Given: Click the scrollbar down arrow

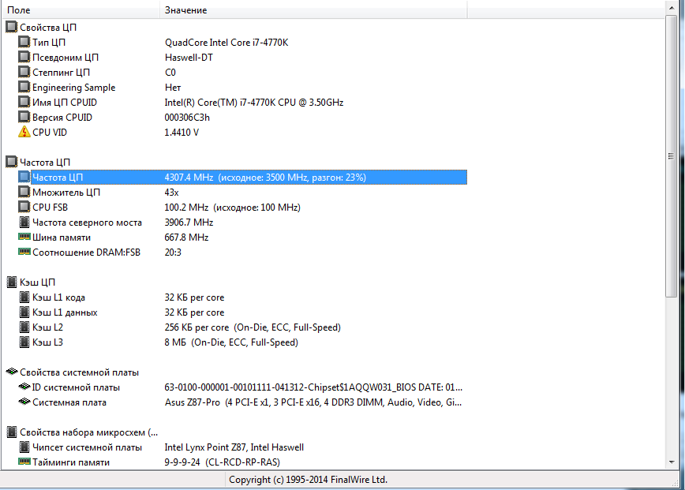Looking at the screenshot, I should click(671, 462).
